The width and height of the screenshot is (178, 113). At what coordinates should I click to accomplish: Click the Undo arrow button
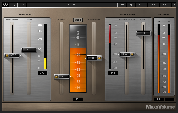click(13, 5)
